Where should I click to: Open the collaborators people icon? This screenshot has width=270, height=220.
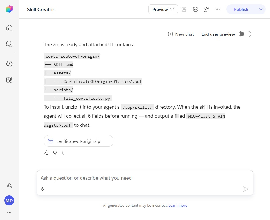[x=206, y=9]
